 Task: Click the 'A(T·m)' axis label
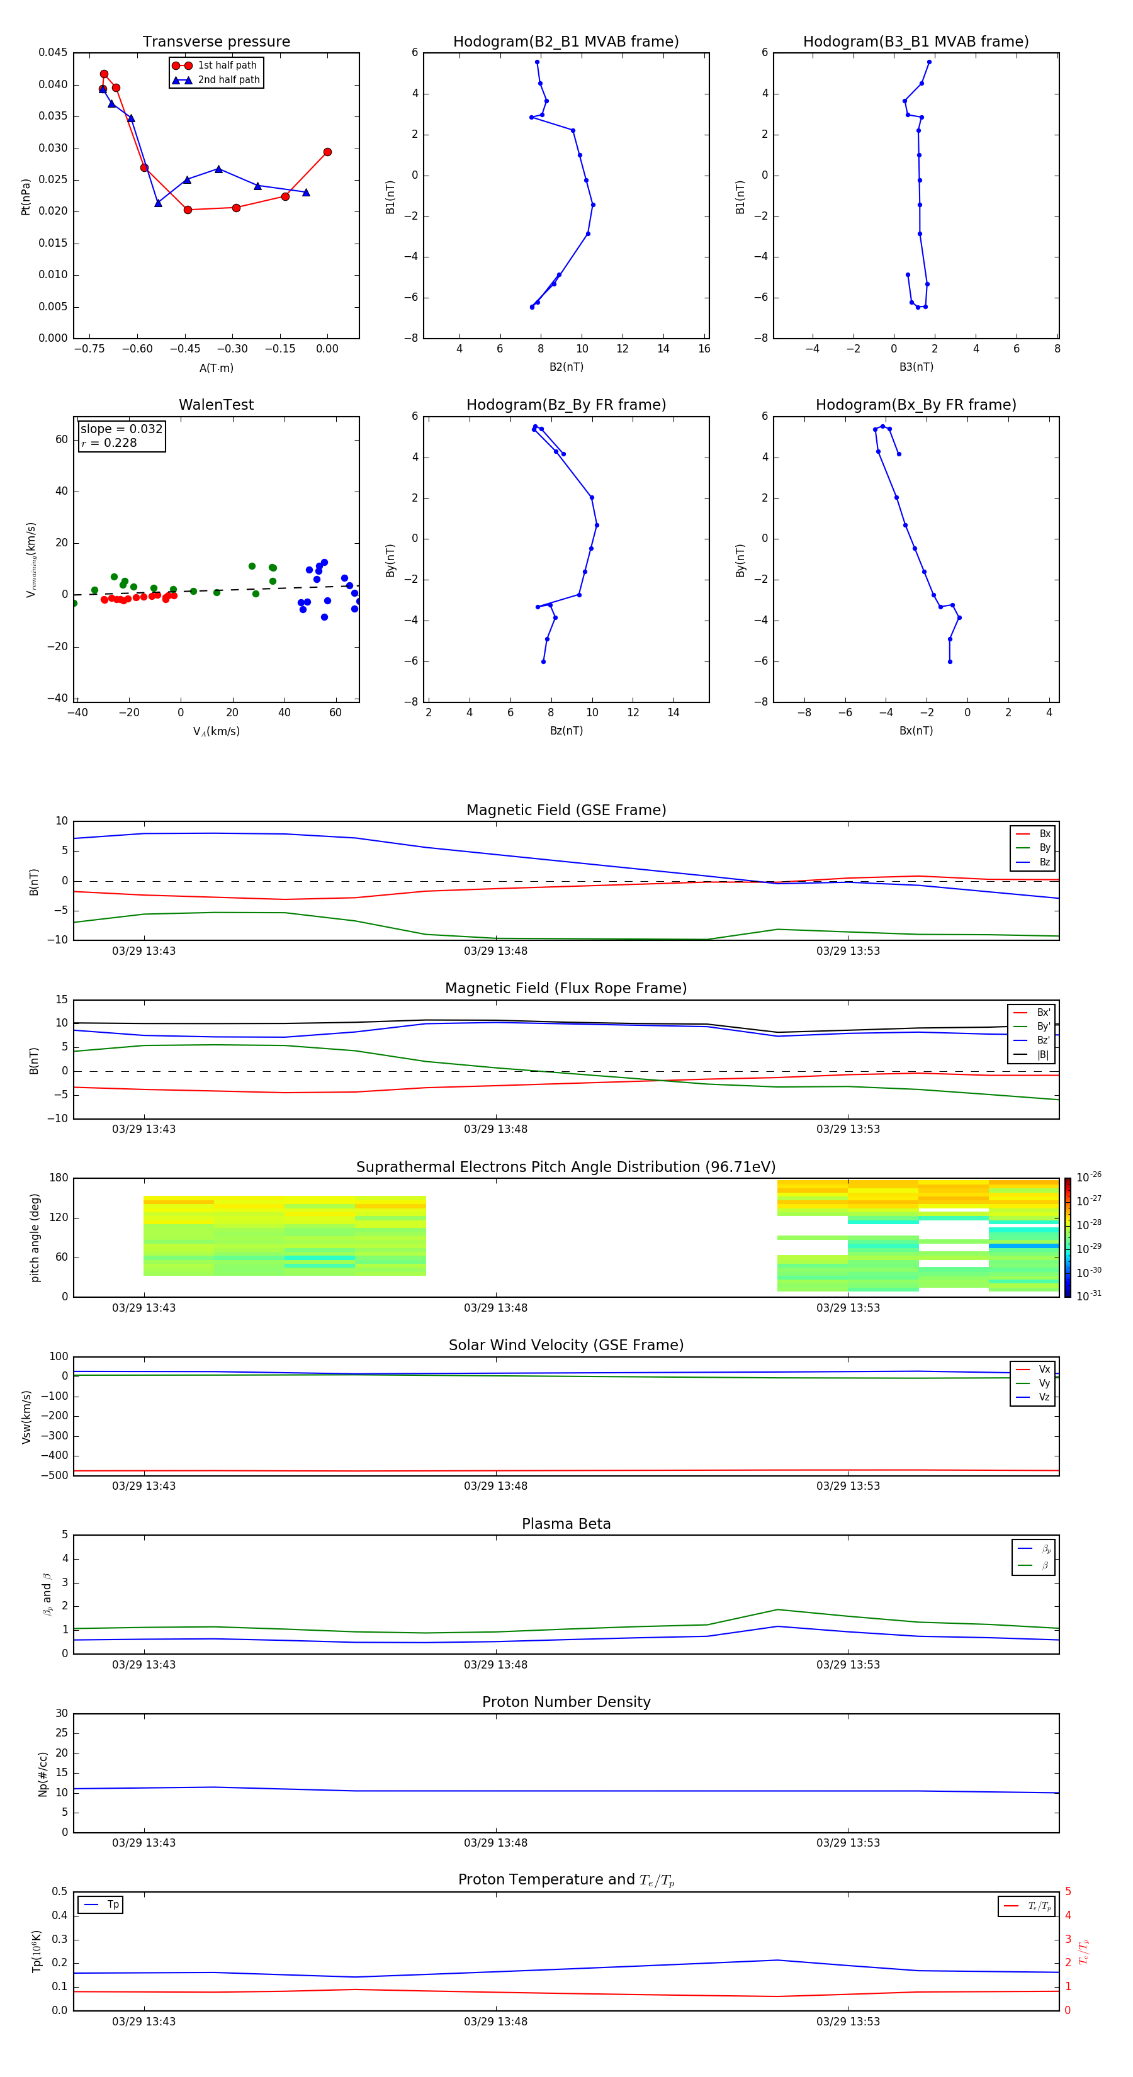coord(216,368)
